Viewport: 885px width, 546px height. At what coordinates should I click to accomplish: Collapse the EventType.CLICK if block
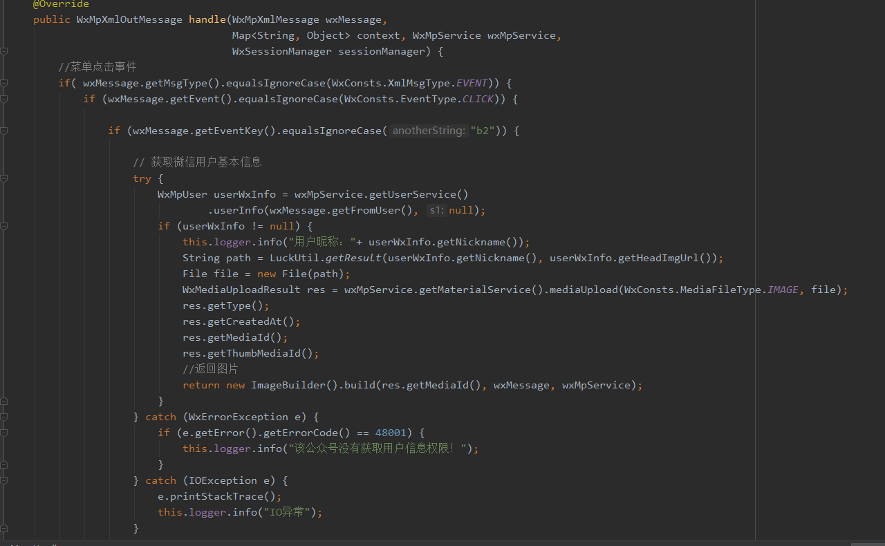click(x=4, y=99)
